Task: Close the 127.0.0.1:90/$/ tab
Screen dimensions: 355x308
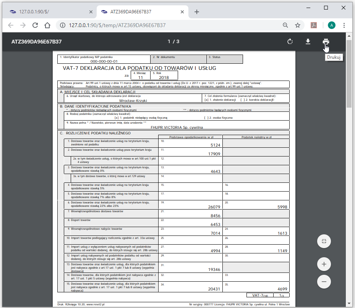Action: click(x=91, y=12)
